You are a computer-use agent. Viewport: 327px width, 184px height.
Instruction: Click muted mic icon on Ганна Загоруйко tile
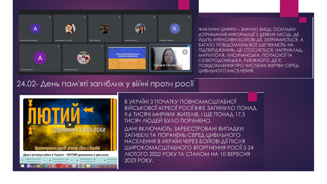tap(59, 46)
